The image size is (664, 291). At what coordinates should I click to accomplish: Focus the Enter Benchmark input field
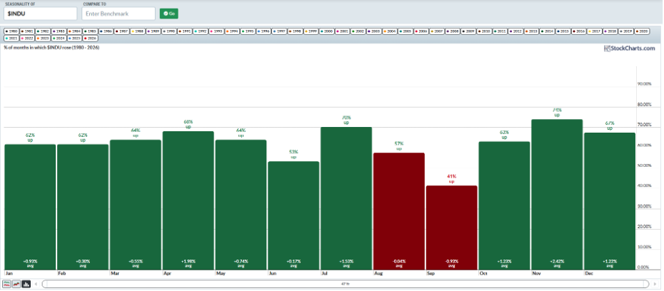119,14
